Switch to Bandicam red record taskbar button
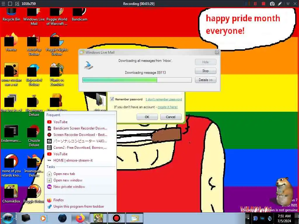The height and width of the screenshot is (224, 299). coord(116,218)
